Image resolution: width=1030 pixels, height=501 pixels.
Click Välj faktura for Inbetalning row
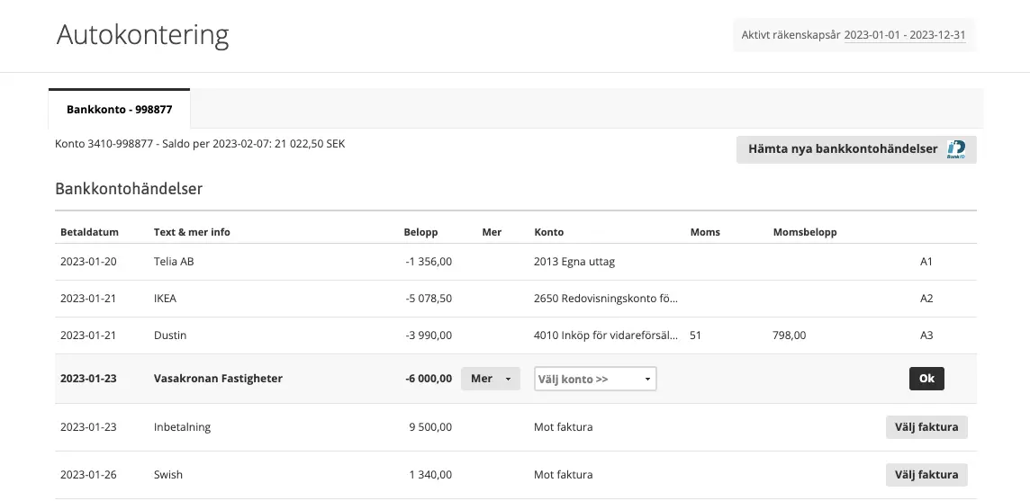[x=926, y=427]
